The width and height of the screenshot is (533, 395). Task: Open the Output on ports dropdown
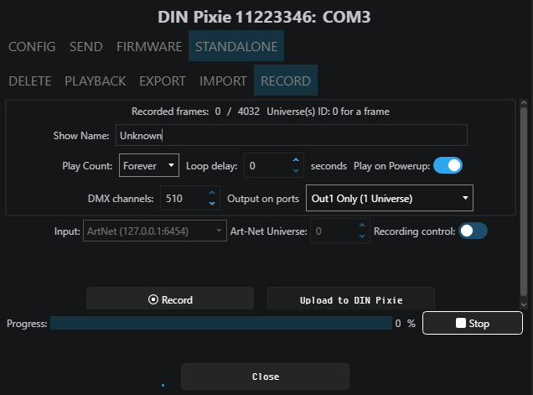[390, 198]
